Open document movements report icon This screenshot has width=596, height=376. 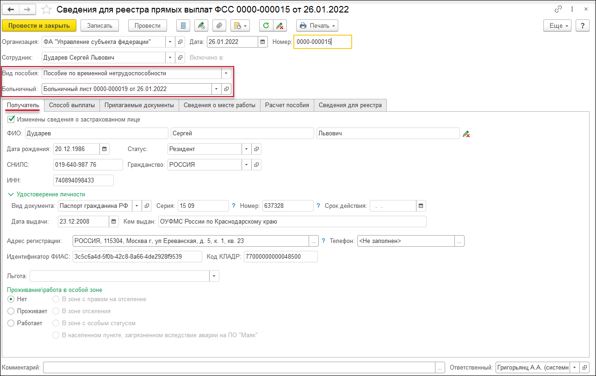tap(184, 25)
